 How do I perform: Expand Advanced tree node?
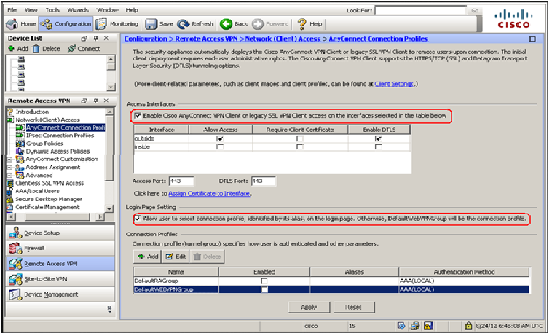10,176
